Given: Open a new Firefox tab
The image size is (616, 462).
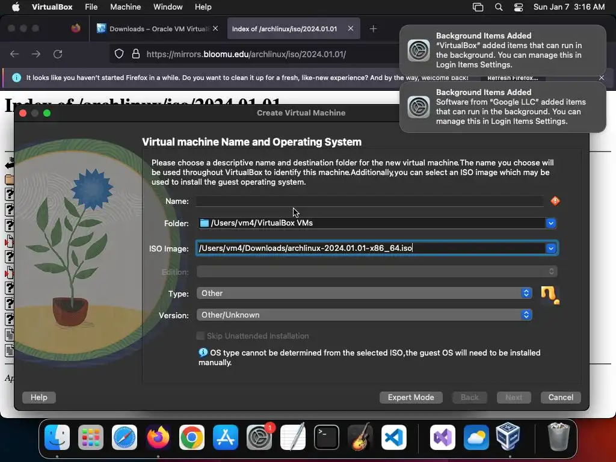Looking at the screenshot, I should click(373, 29).
